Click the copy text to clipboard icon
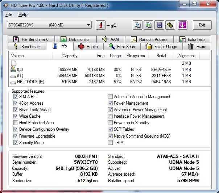 (137, 25)
